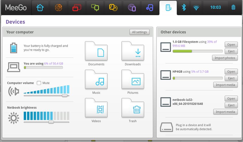Switch to the Media music-note tab
The image size is (243, 142).
(x=150, y=8)
